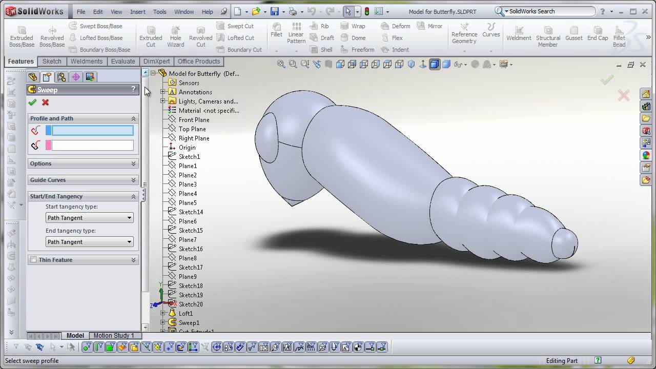Screen dimensions: 656x369
Task: Open Reference Geometry tool
Action: click(x=464, y=33)
